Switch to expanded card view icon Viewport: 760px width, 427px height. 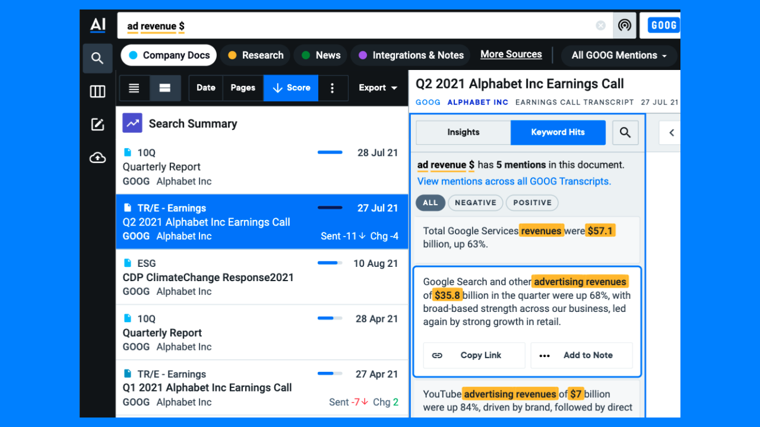[165, 88]
